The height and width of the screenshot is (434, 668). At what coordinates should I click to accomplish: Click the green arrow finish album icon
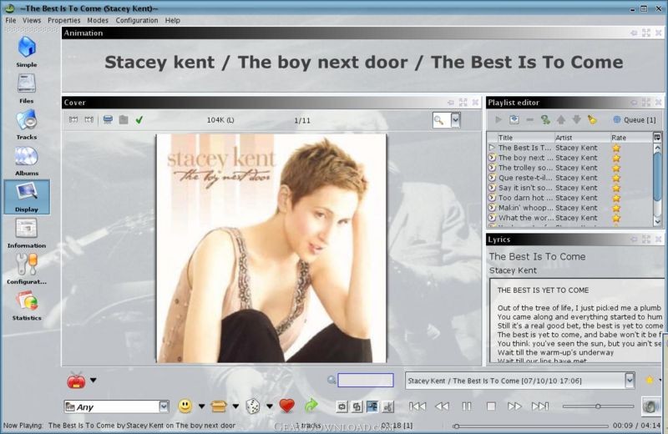pos(311,406)
